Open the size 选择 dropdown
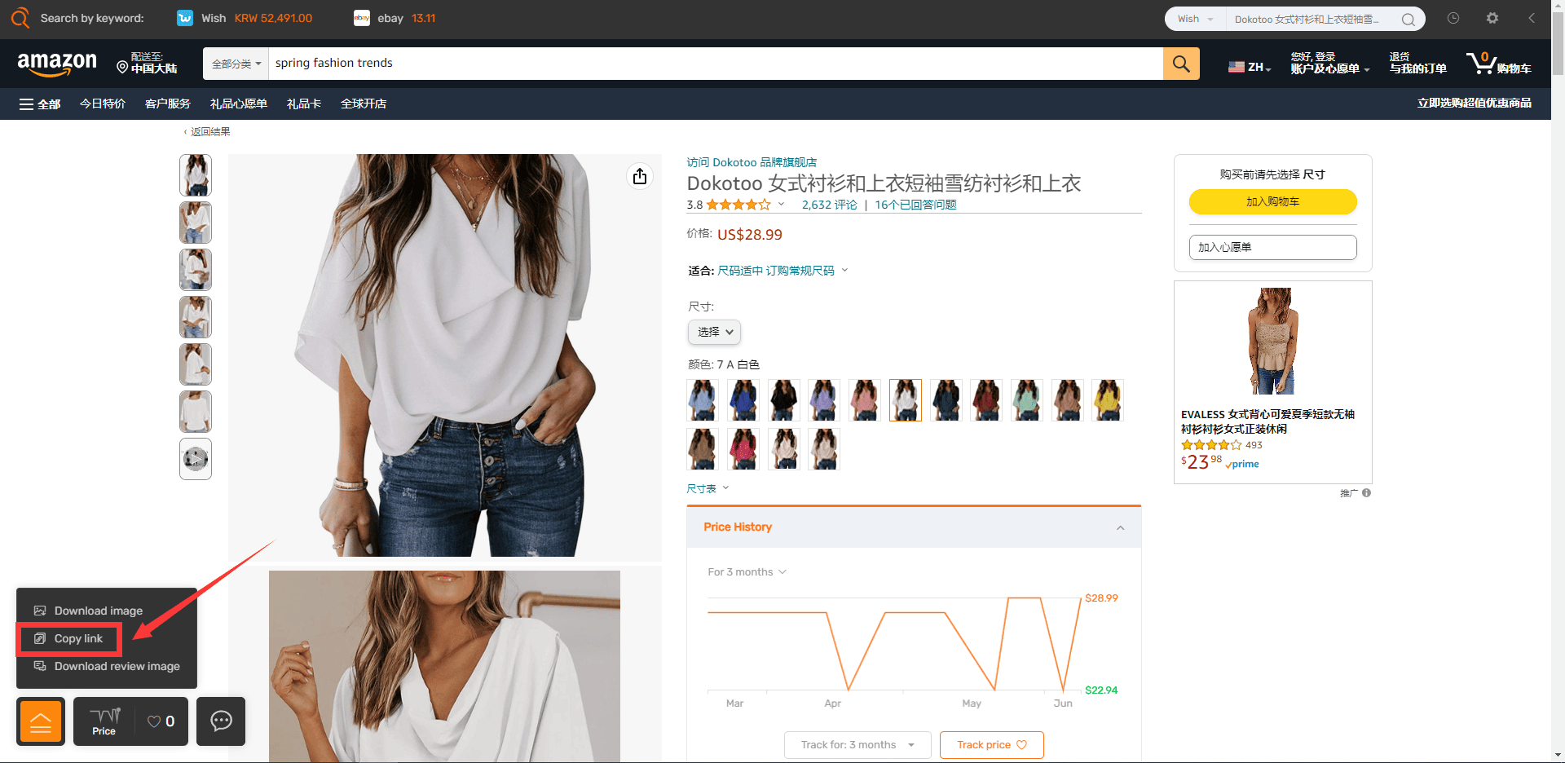Screen dimensions: 1565x763 (715, 332)
